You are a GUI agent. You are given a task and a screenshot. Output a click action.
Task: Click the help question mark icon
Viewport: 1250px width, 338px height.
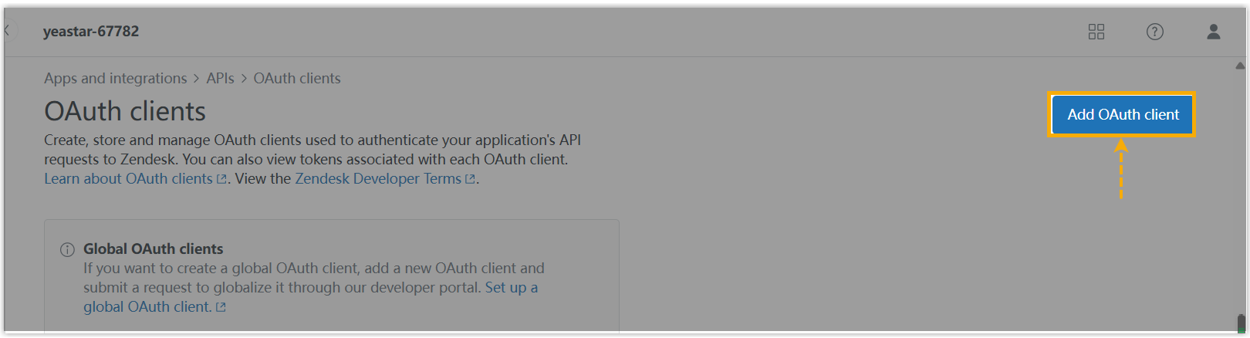(1154, 32)
